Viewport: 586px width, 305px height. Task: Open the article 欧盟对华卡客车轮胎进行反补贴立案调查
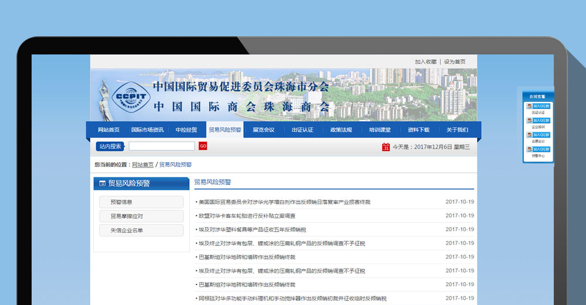[247, 216]
